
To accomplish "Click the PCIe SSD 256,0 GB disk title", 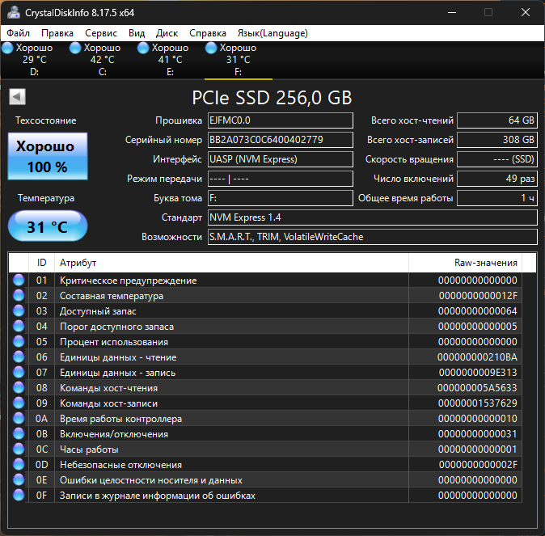I will 272,98.
